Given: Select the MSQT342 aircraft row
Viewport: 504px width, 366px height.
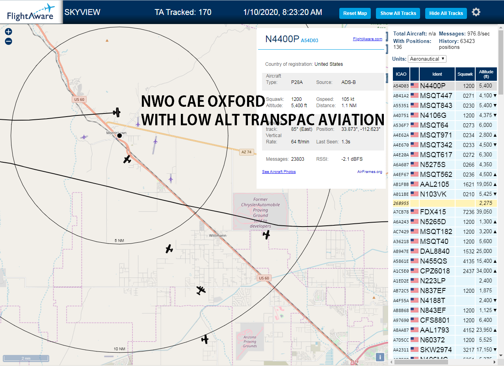Looking at the screenshot, I should pos(445,145).
